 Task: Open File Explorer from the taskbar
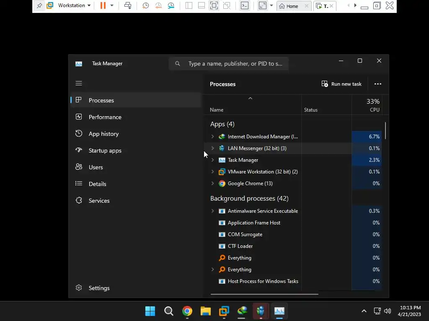click(x=205, y=311)
